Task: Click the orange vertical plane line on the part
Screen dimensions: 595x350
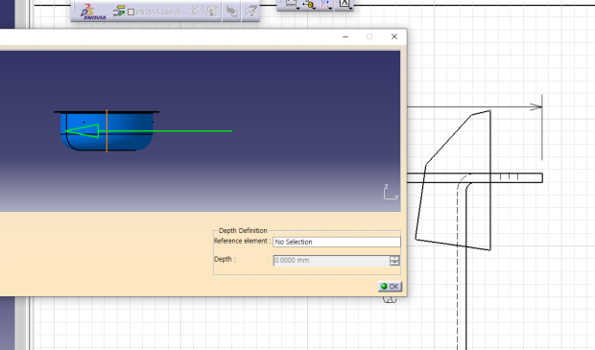Action: pos(107,130)
